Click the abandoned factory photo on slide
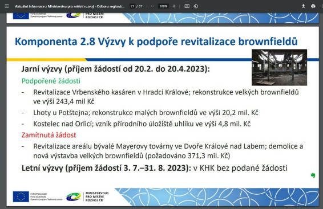The image size is (323, 209). [x=279, y=67]
